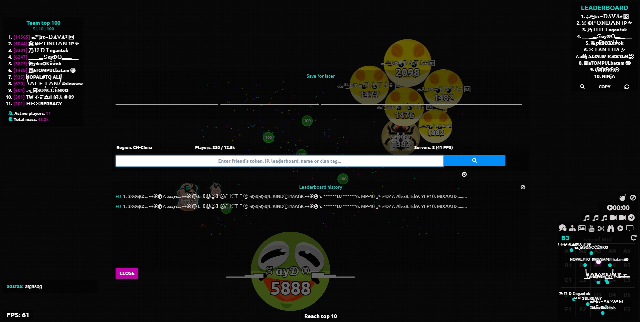Click the leaderboard refresh arrows icon
Screen dimensions: 640x322
coord(627,87)
